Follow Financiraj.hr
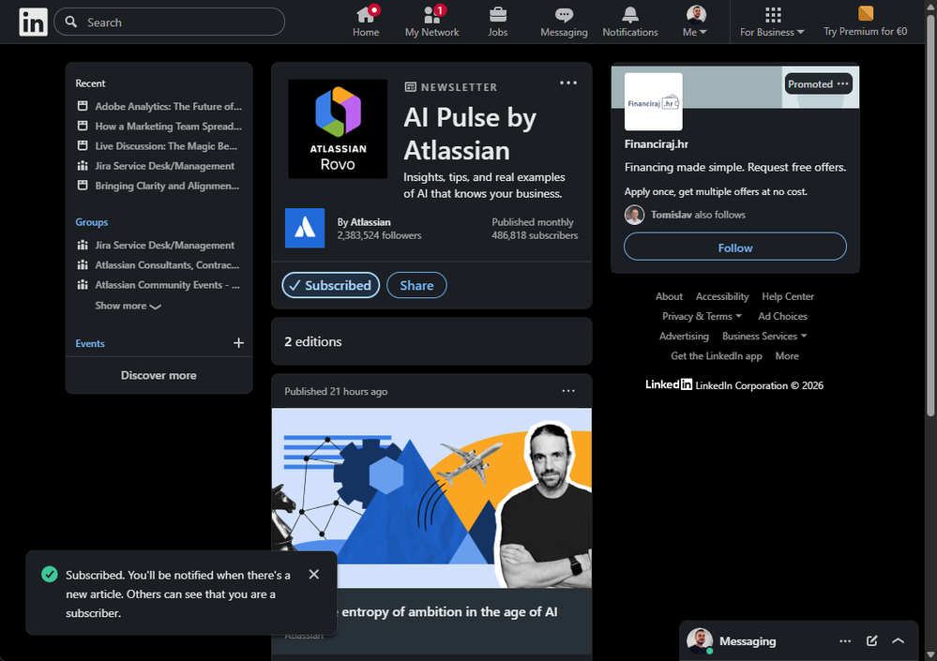This screenshot has height=661, width=937. [x=735, y=247]
